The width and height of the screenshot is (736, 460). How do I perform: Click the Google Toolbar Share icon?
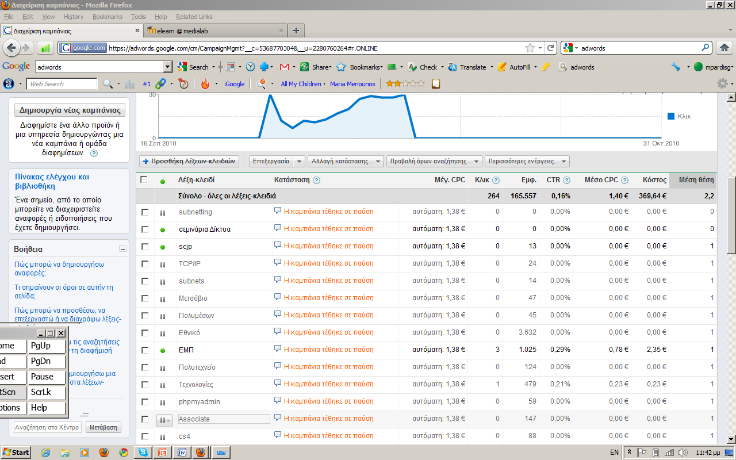(304, 67)
